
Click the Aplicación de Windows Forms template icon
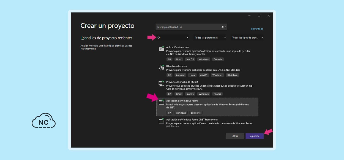click(x=162, y=102)
